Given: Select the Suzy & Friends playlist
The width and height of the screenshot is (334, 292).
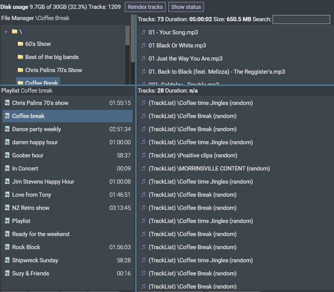Looking at the screenshot, I should (31, 273).
